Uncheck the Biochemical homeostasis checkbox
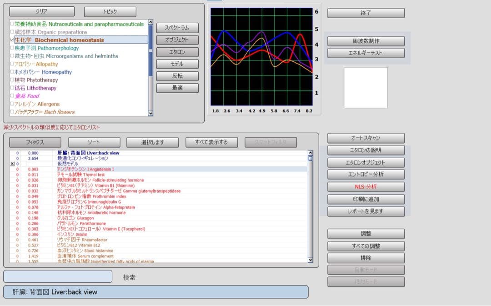 (x=12, y=40)
